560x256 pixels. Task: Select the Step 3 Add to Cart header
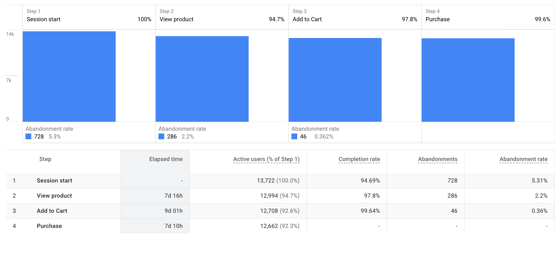[307, 19]
